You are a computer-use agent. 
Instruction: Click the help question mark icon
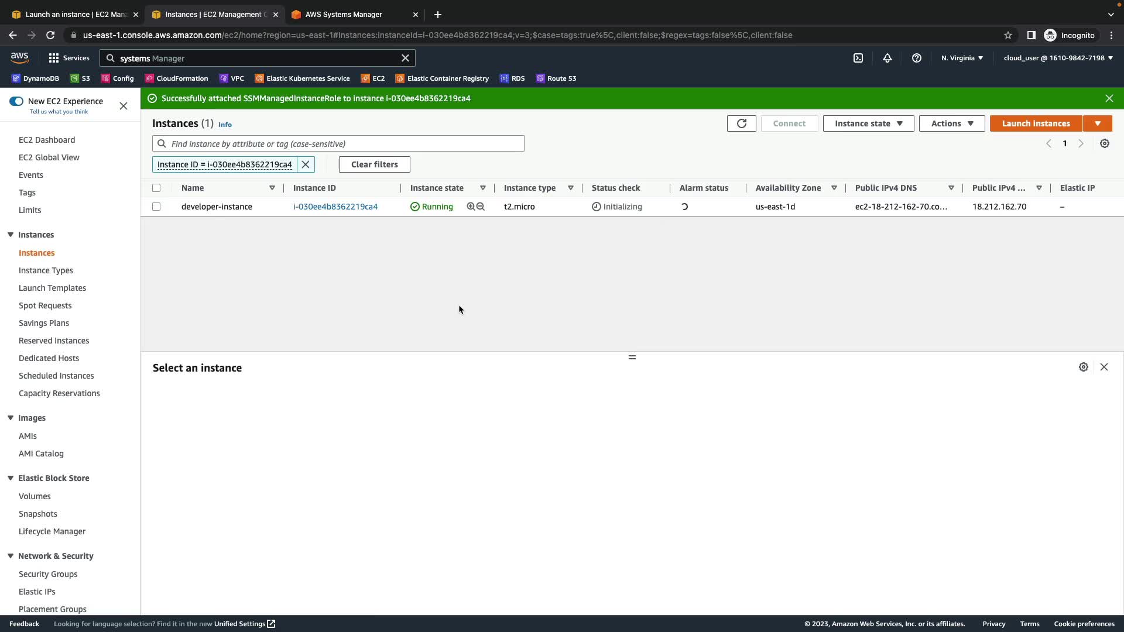[916, 58]
